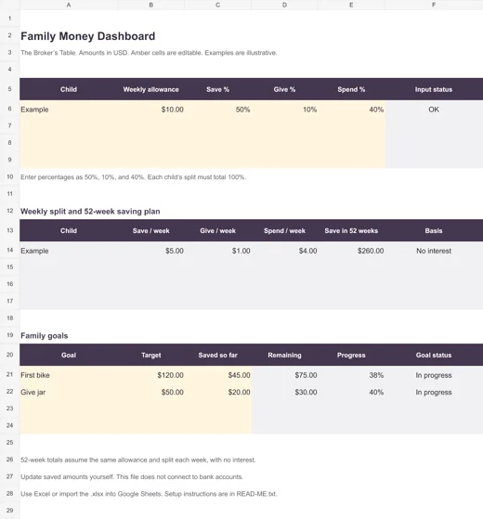Screen dimensions: 483x519
Task: Select the $50.00 target cell
Action: (x=151, y=392)
